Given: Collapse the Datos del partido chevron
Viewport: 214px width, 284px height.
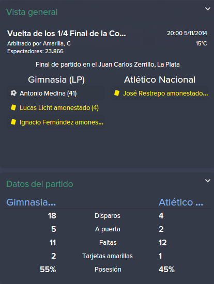Looking at the screenshot, I should (x=208, y=181).
